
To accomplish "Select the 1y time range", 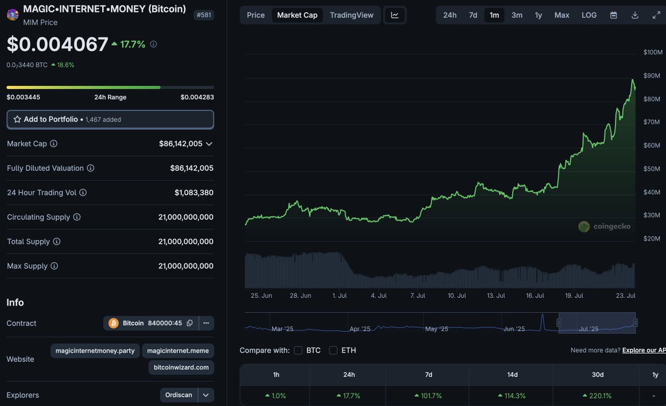I will pos(539,16).
